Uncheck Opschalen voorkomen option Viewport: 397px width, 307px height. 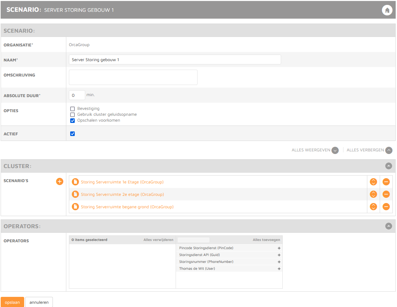72,121
